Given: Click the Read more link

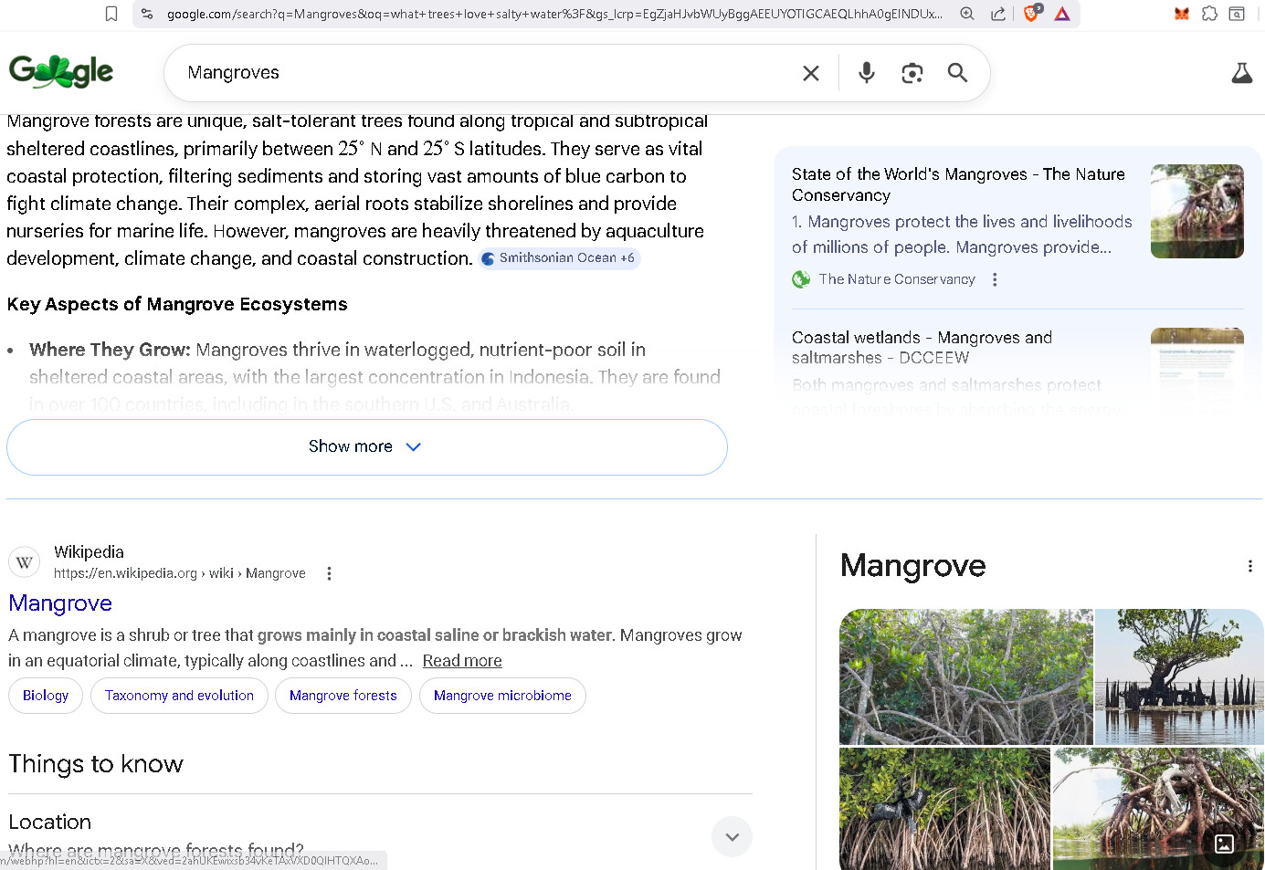Looking at the screenshot, I should pyautogui.click(x=462, y=661).
